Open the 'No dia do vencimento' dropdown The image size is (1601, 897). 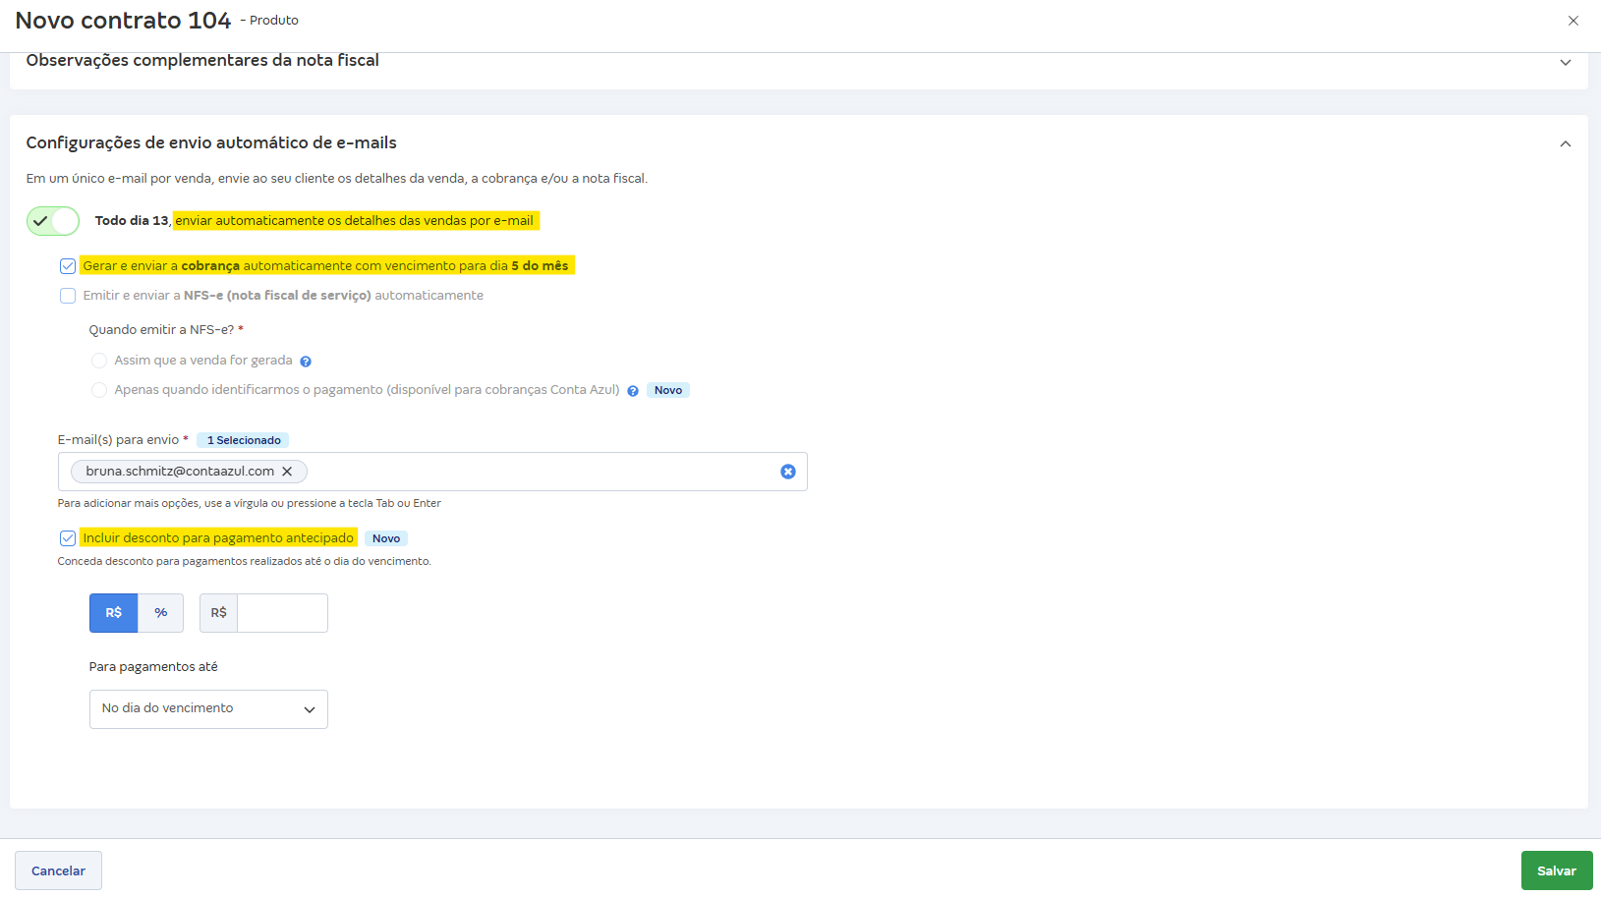tap(207, 708)
